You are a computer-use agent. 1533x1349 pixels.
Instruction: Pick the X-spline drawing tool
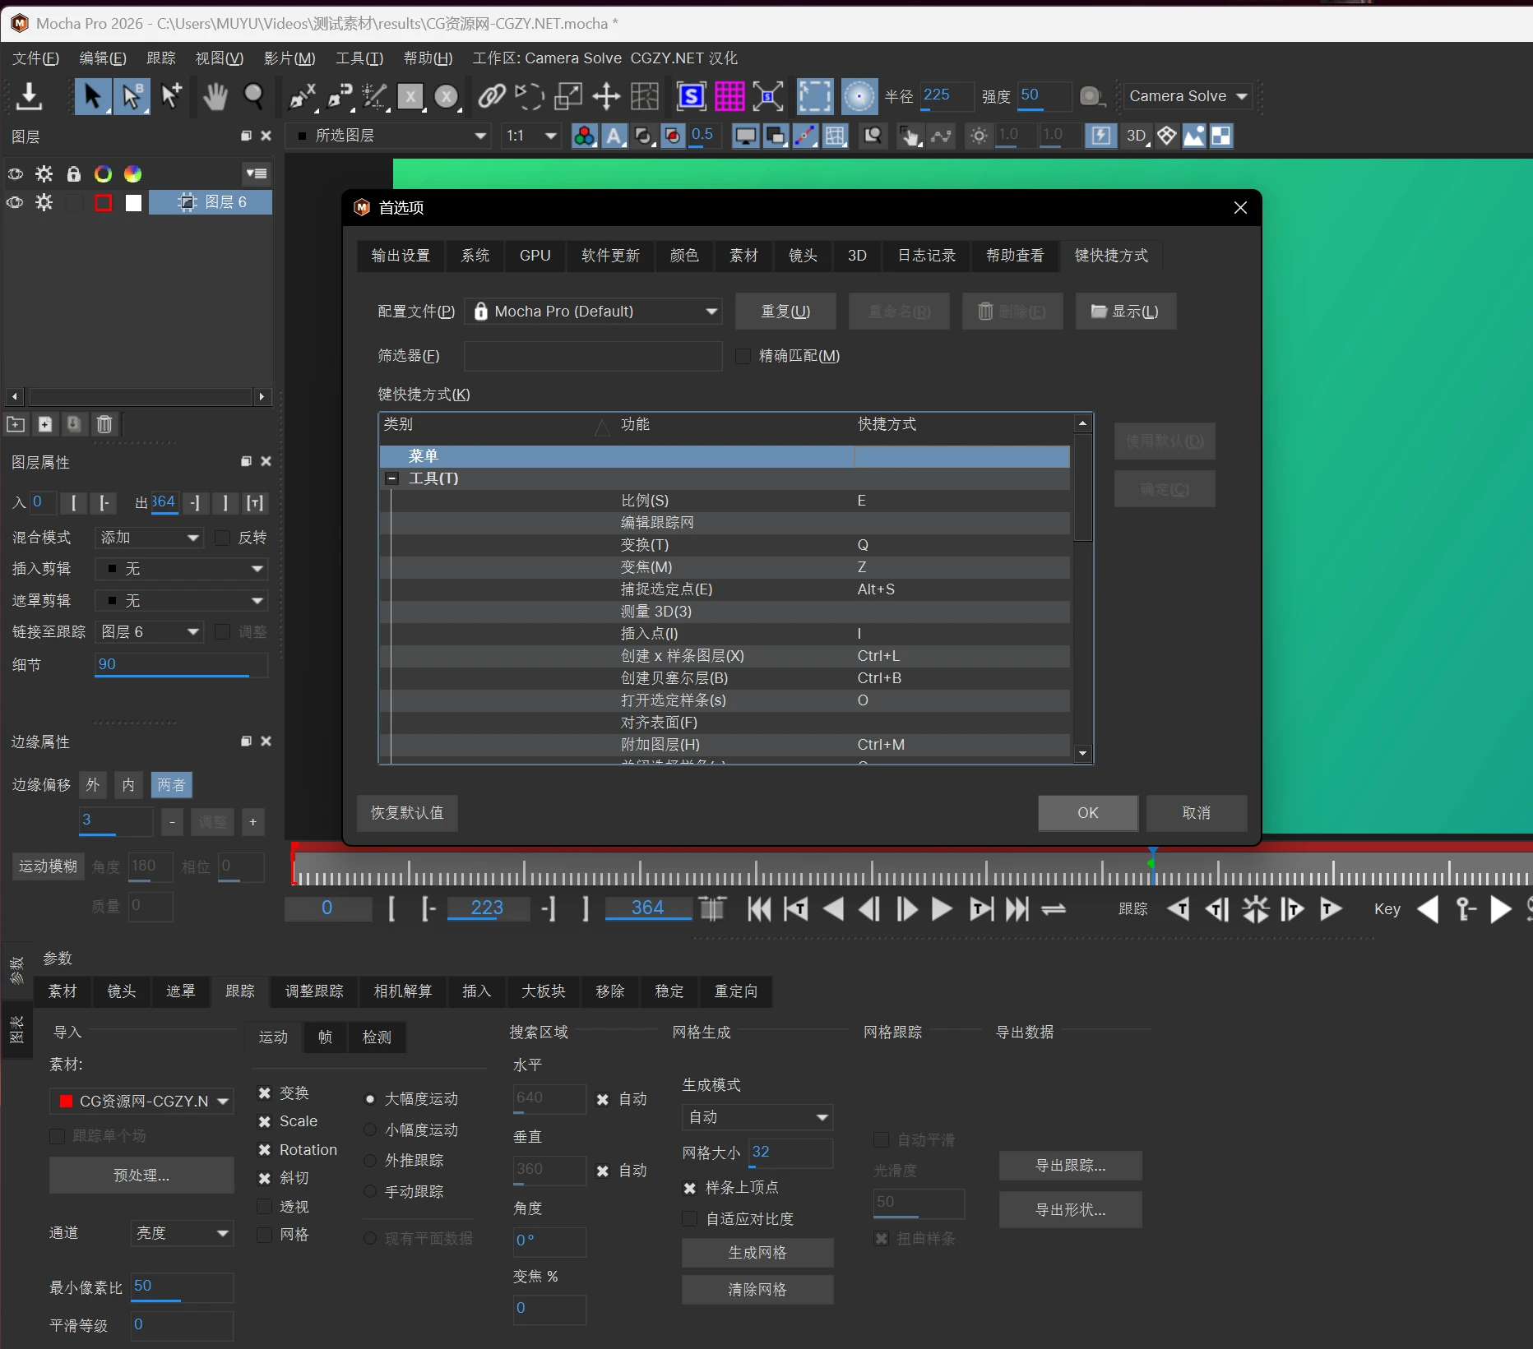click(x=301, y=96)
